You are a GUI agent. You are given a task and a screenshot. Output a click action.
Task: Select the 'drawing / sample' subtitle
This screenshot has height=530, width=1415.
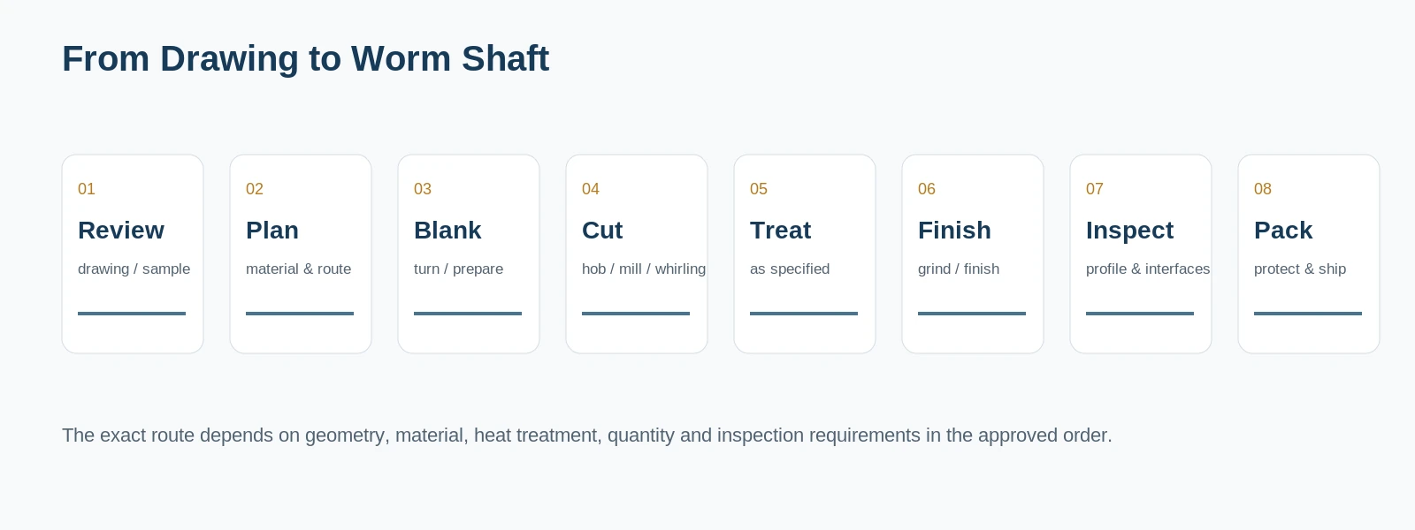pos(134,269)
